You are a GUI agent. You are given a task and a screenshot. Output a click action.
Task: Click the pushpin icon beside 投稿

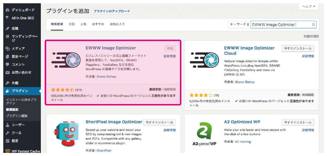(x=8, y=28)
